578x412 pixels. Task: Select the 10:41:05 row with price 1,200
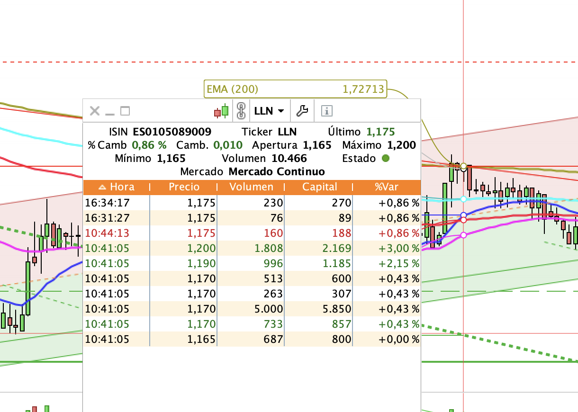click(x=251, y=248)
